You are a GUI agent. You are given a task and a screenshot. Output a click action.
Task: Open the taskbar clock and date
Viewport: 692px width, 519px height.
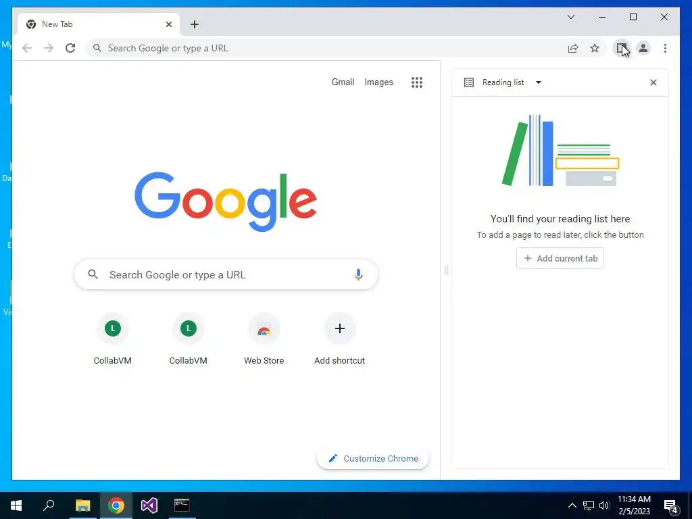[x=634, y=505]
